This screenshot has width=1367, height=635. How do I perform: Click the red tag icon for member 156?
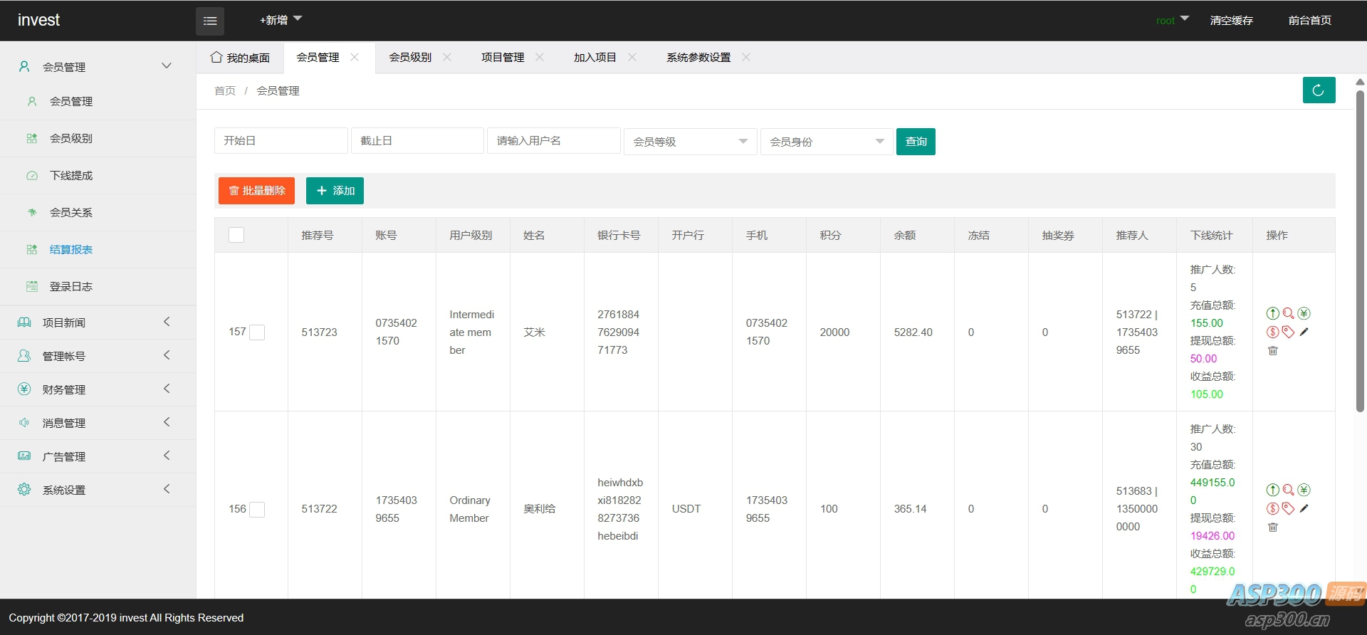pyautogui.click(x=1289, y=508)
